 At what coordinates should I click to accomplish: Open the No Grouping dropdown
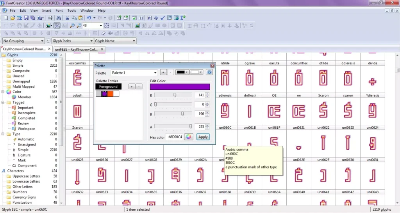[23, 41]
